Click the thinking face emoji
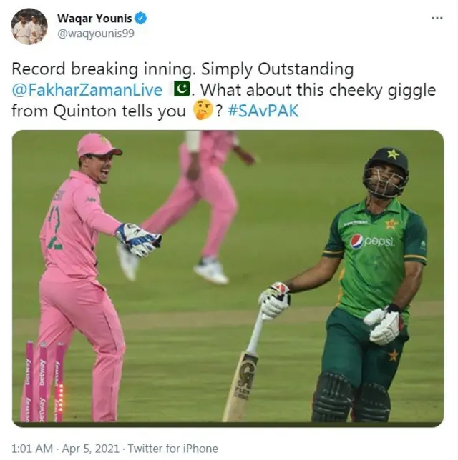Screen dimensions: 458x460 click(x=203, y=110)
